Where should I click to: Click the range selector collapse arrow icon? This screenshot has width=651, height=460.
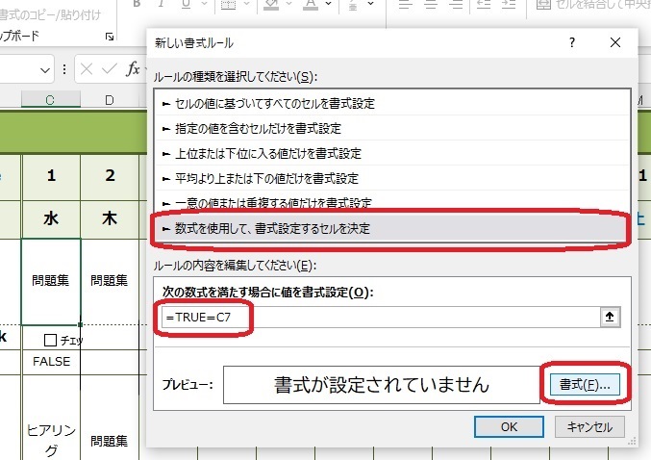pyautogui.click(x=611, y=318)
